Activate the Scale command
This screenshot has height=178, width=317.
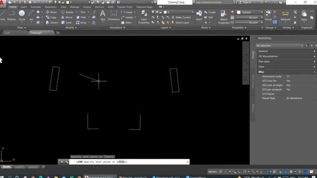point(66,23)
